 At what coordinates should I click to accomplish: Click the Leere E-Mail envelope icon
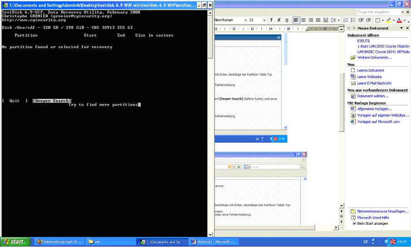353,83
